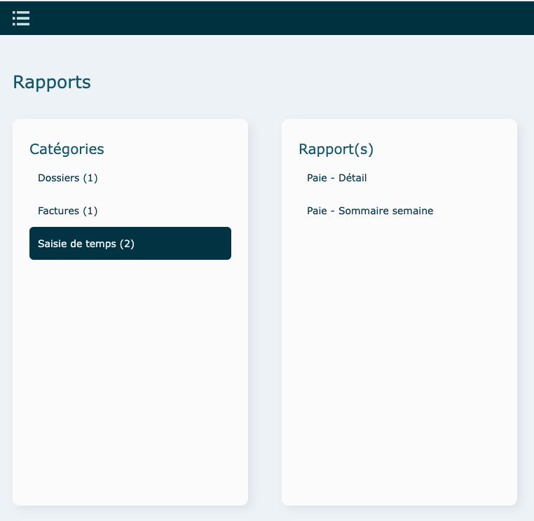
Task: Click the (1) count beside Dossiers
Action: [x=90, y=178]
